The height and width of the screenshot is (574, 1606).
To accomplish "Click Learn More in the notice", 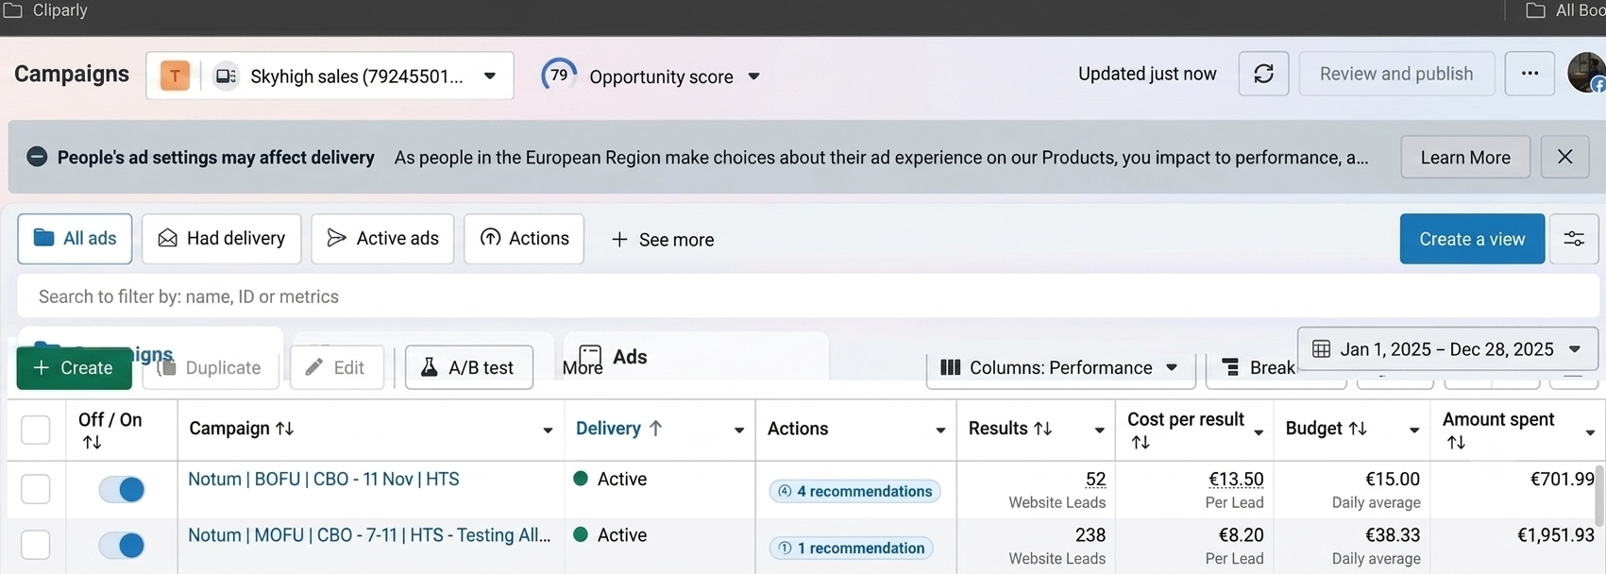I will pos(1465,158).
